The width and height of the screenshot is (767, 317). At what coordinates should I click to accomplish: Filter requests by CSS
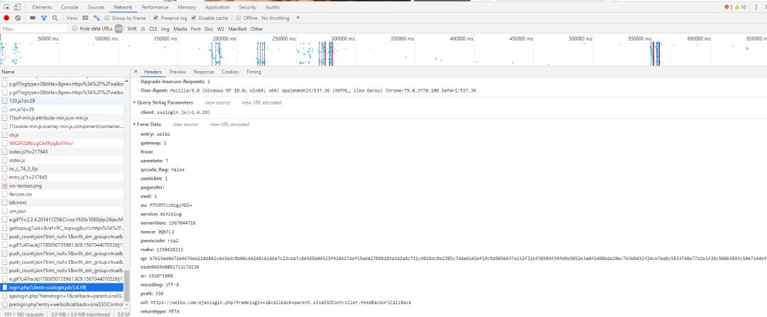[153, 29]
